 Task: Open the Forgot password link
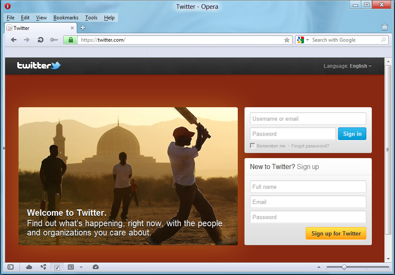point(310,146)
